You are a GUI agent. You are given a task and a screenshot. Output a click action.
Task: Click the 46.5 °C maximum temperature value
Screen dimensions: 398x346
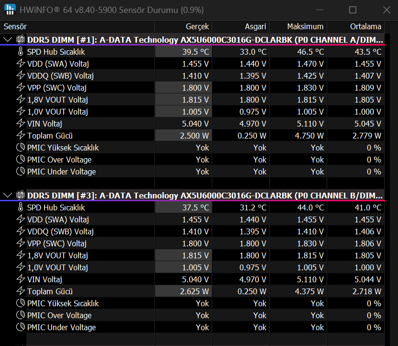(310, 52)
